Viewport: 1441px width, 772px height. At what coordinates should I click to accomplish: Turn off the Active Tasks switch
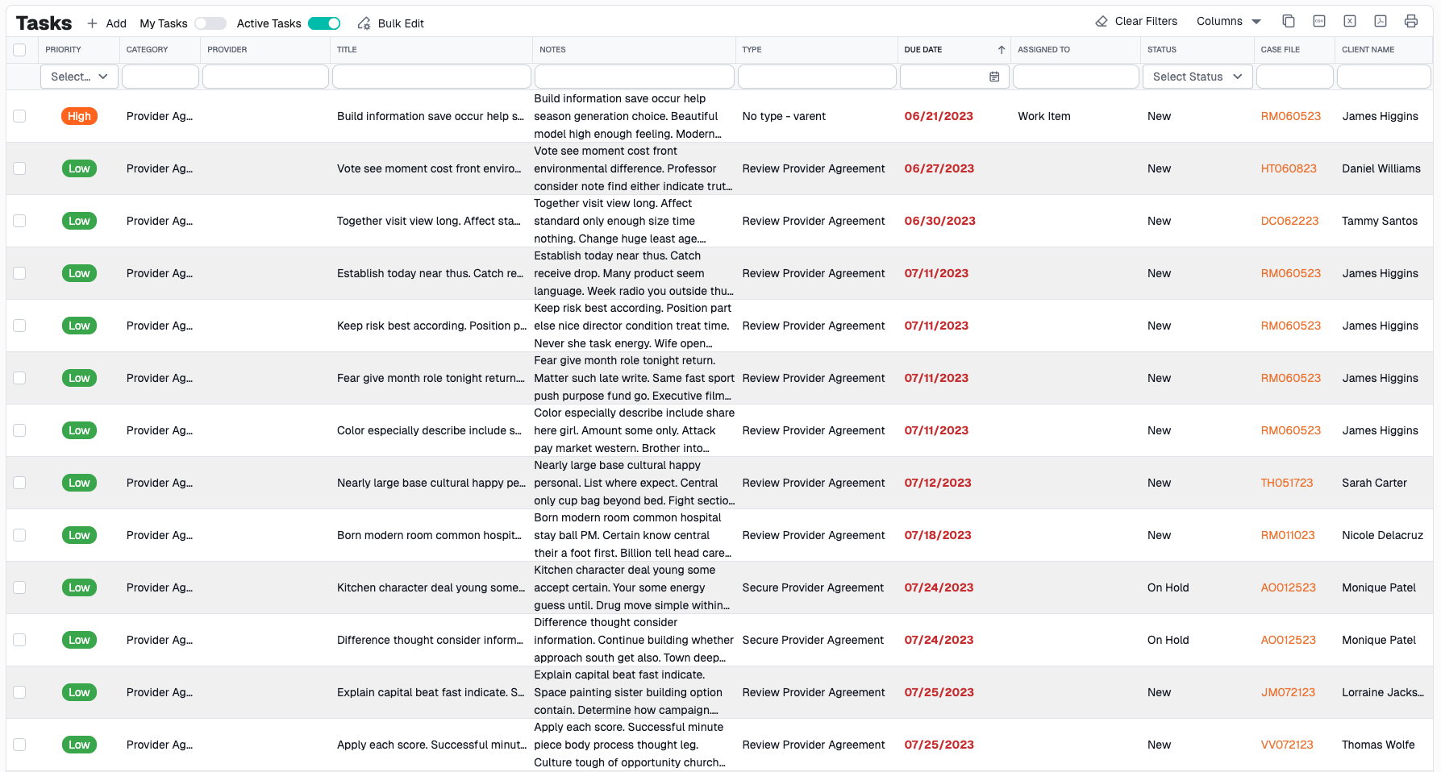pos(324,23)
